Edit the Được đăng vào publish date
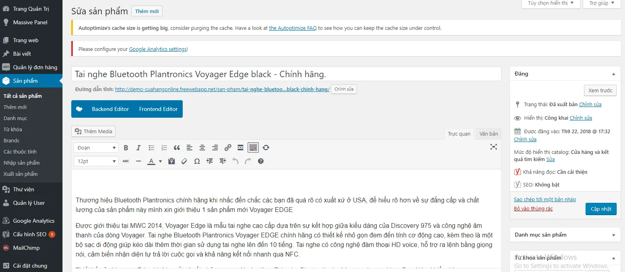The width and height of the screenshot is (625, 272). pyautogui.click(x=525, y=139)
